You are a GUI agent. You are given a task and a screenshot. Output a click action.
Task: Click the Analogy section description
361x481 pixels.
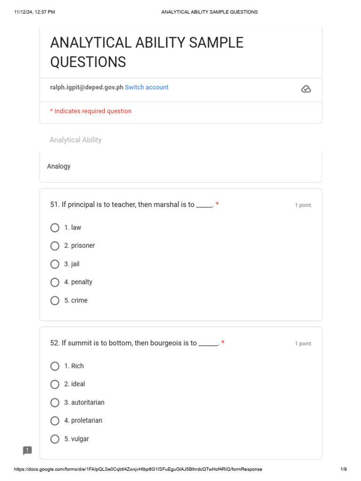tap(59, 166)
